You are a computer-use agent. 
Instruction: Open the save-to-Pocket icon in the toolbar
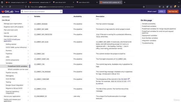(160, 7)
